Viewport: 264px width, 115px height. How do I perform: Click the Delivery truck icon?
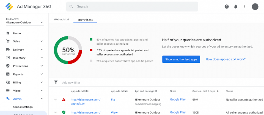8,50
